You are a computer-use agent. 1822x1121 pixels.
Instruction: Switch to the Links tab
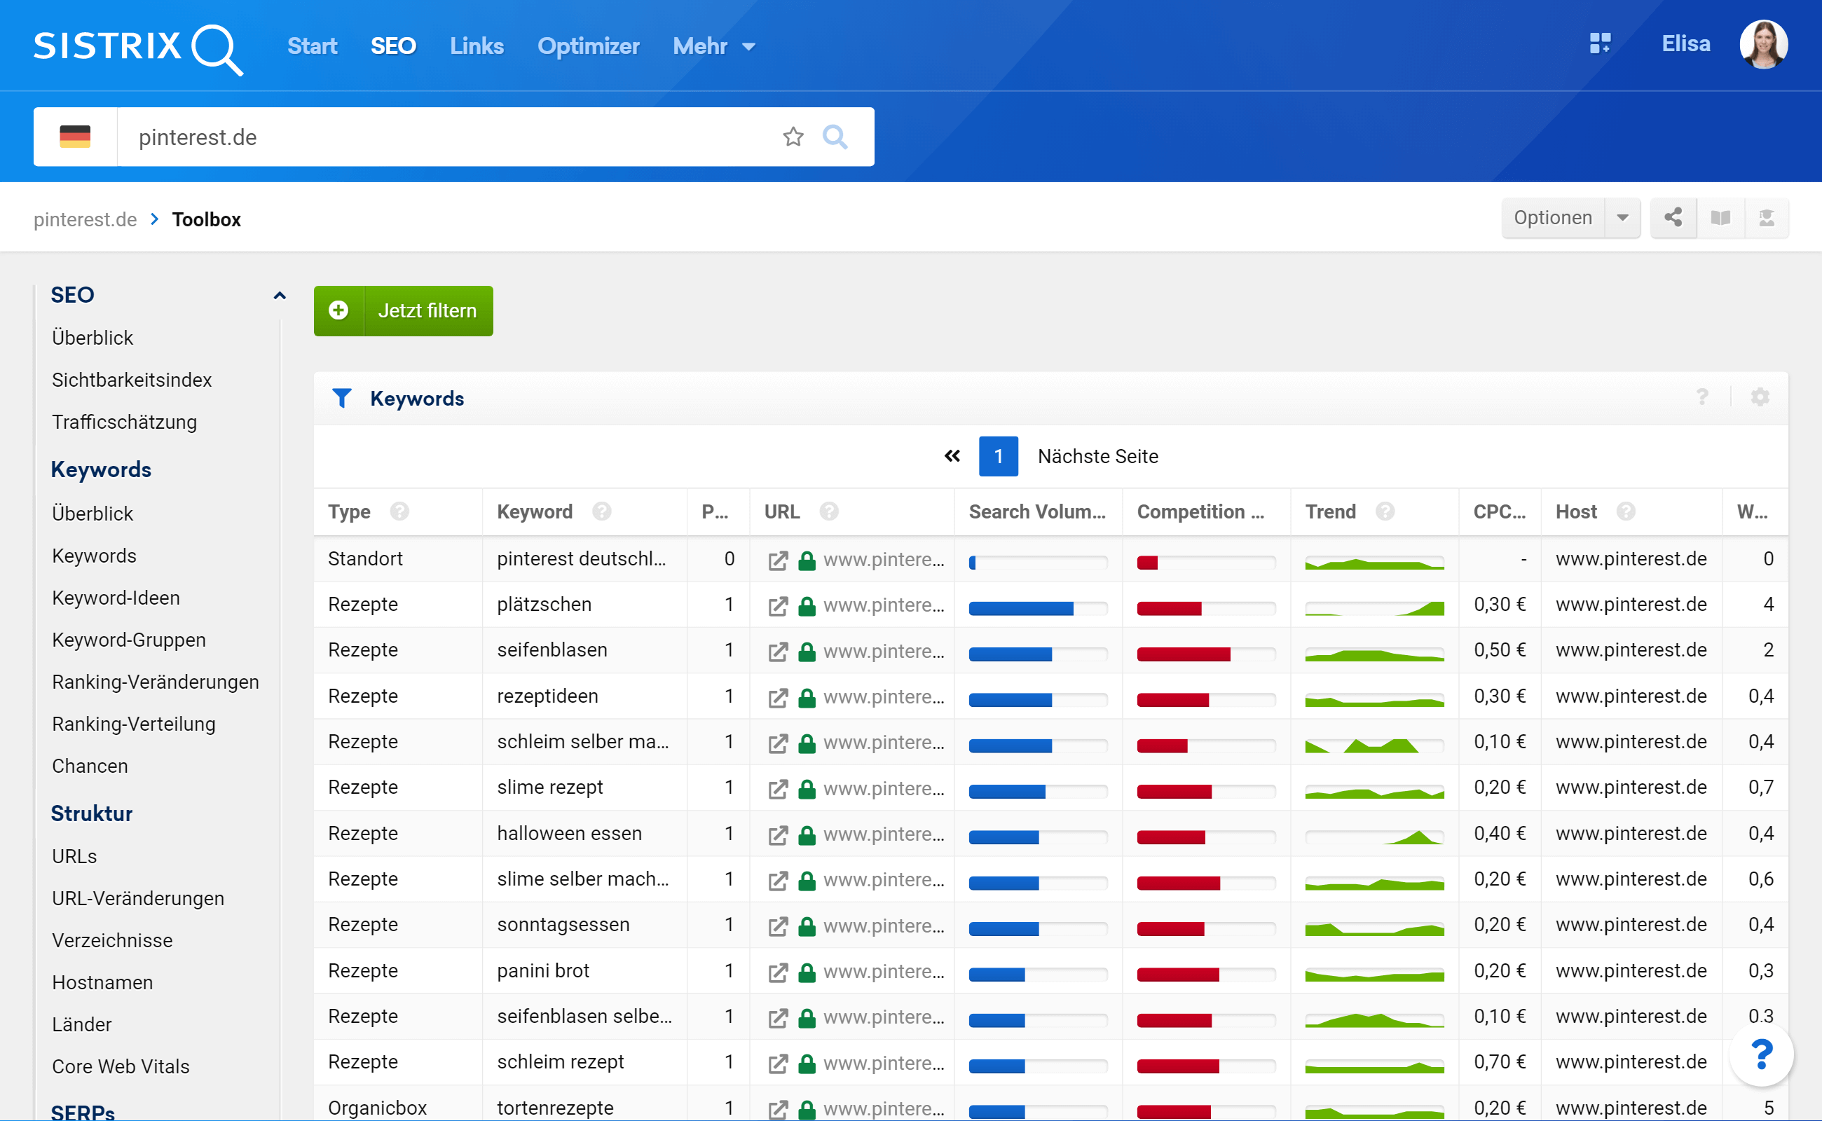[476, 46]
